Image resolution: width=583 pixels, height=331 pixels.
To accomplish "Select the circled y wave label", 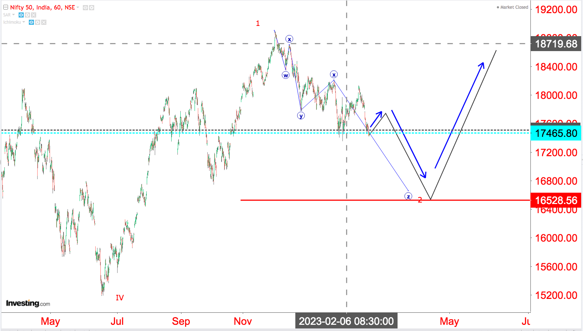I will click(x=301, y=116).
